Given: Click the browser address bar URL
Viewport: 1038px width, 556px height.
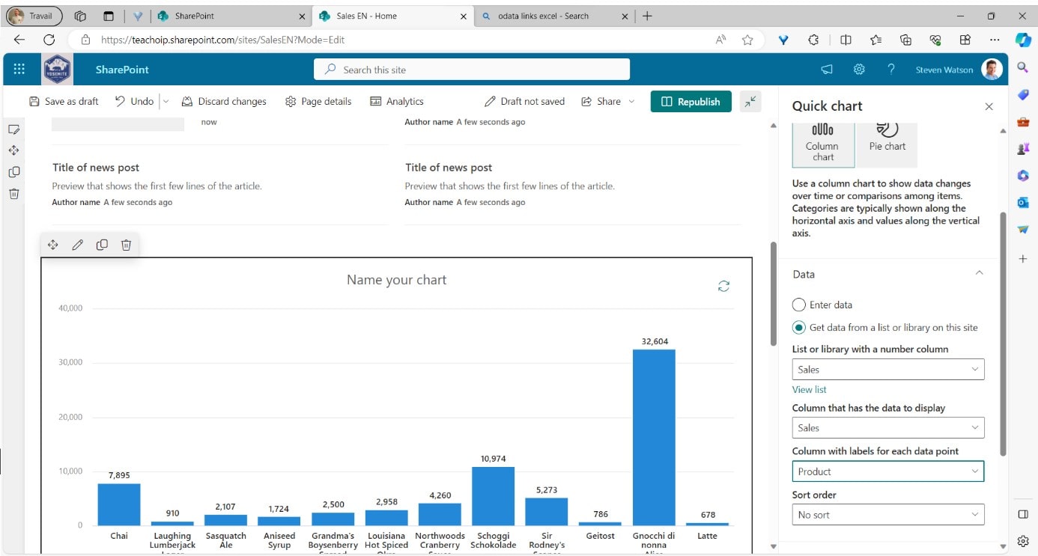Looking at the screenshot, I should click(x=222, y=40).
